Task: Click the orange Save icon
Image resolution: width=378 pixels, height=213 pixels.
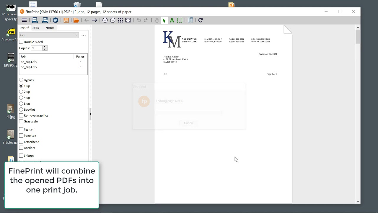Action: pyautogui.click(x=66, y=20)
